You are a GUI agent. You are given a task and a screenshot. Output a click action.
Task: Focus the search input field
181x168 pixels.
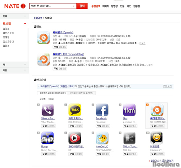point(51,6)
